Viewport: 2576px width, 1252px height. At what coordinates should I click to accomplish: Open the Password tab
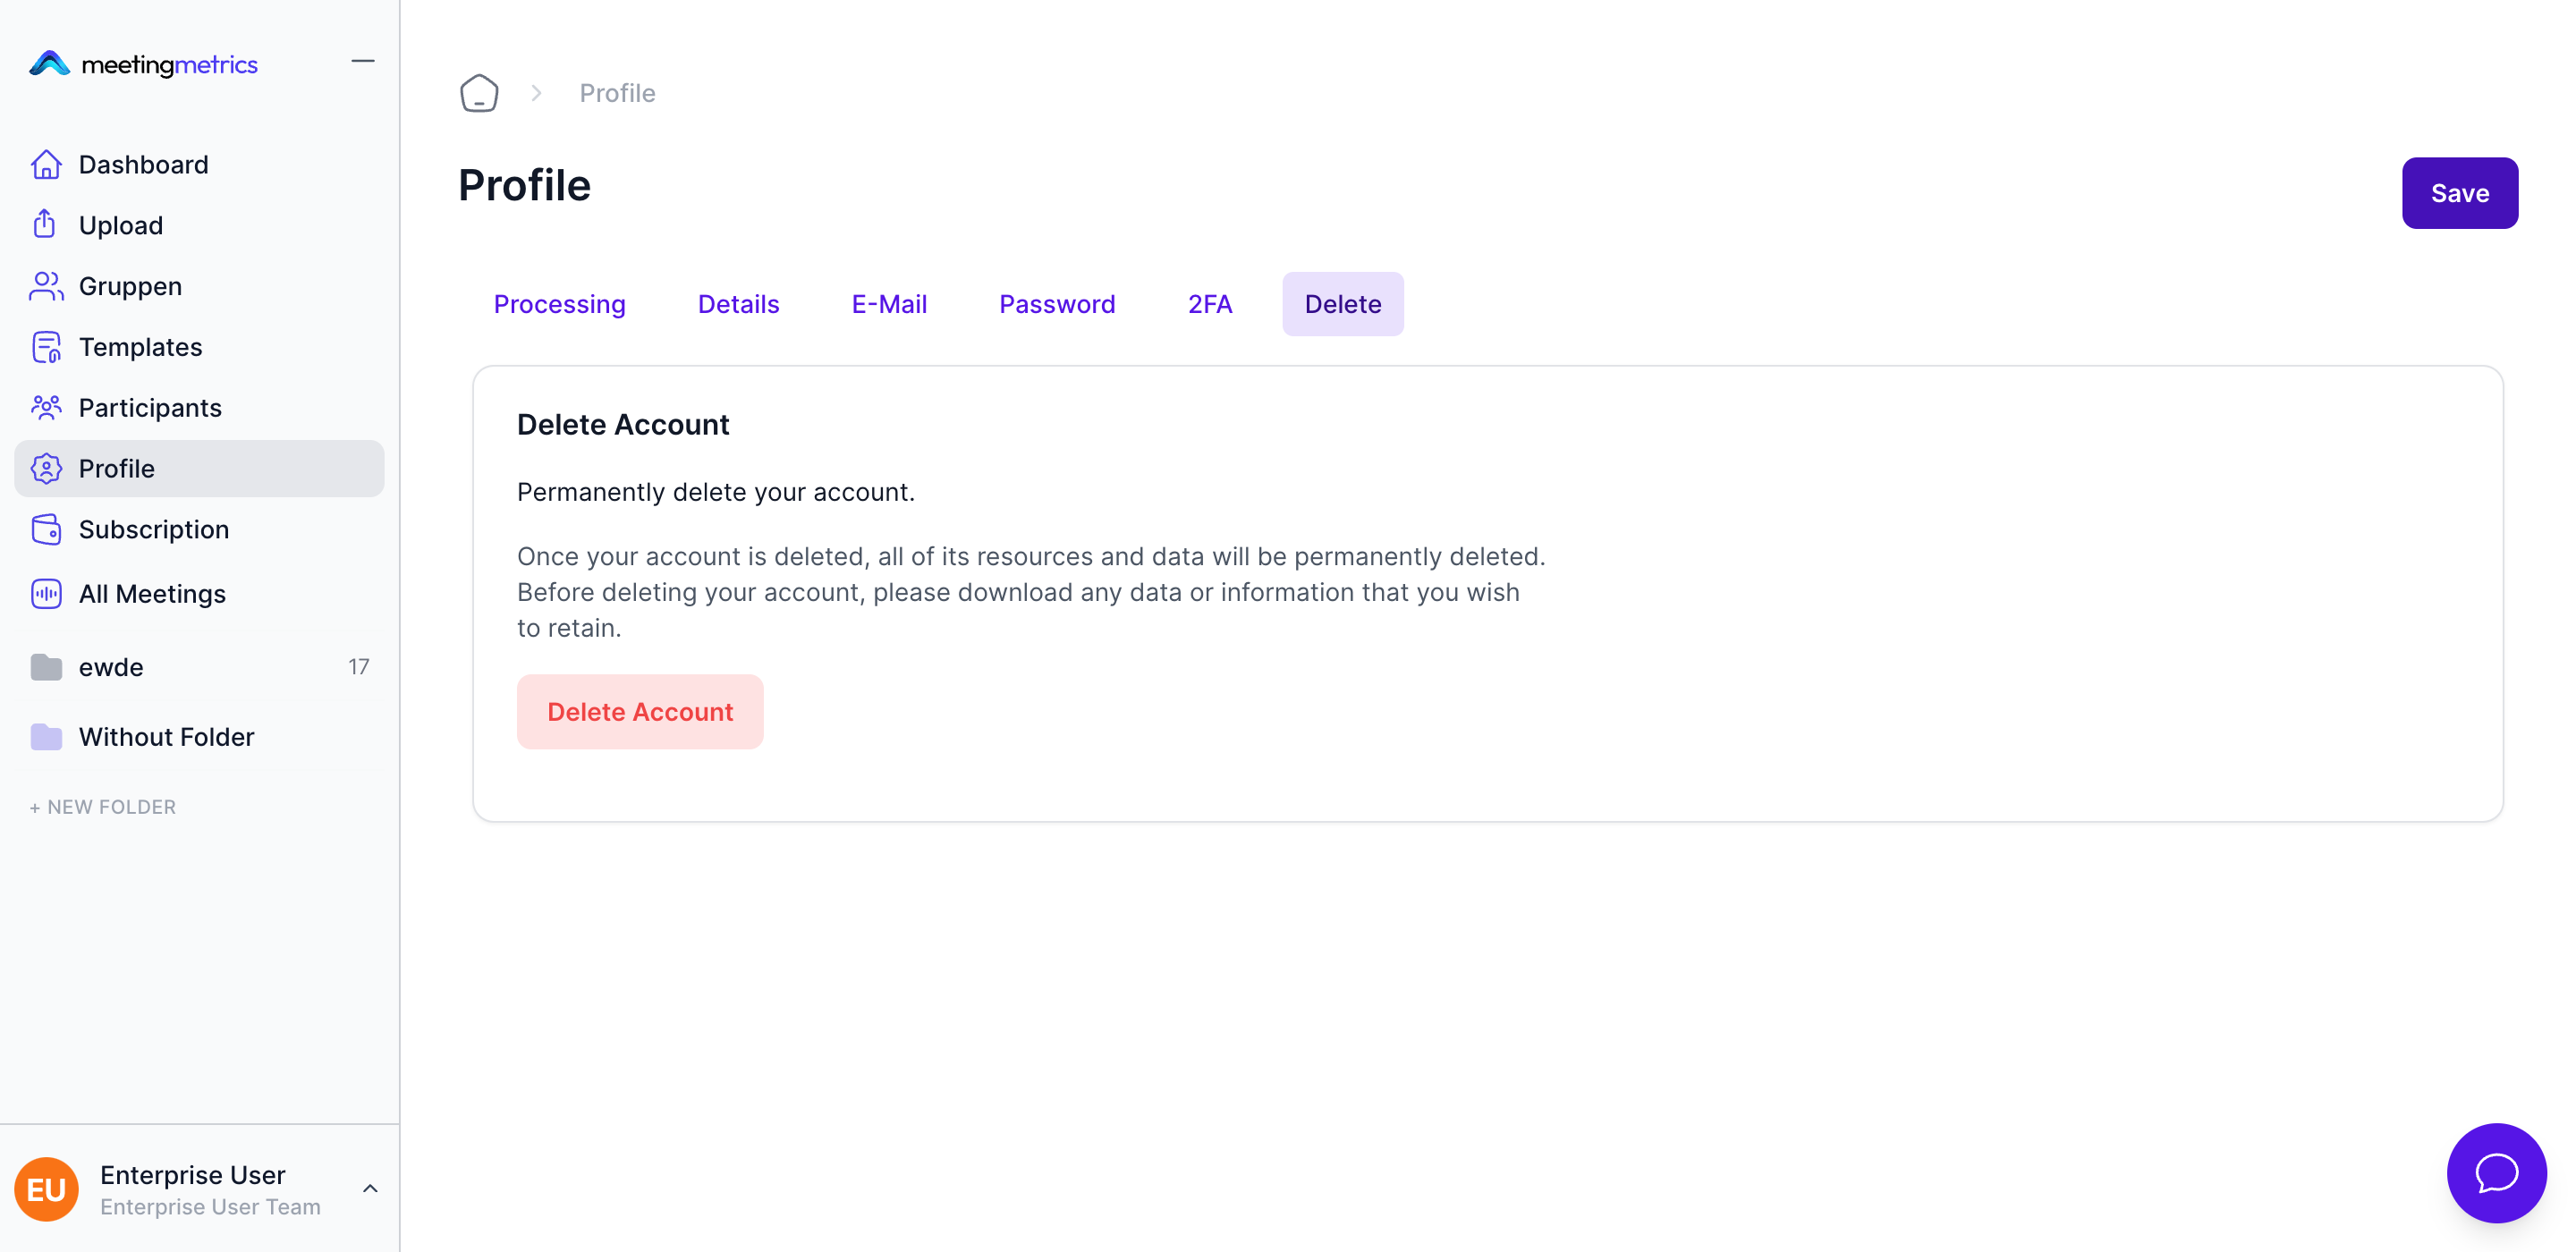tap(1056, 304)
